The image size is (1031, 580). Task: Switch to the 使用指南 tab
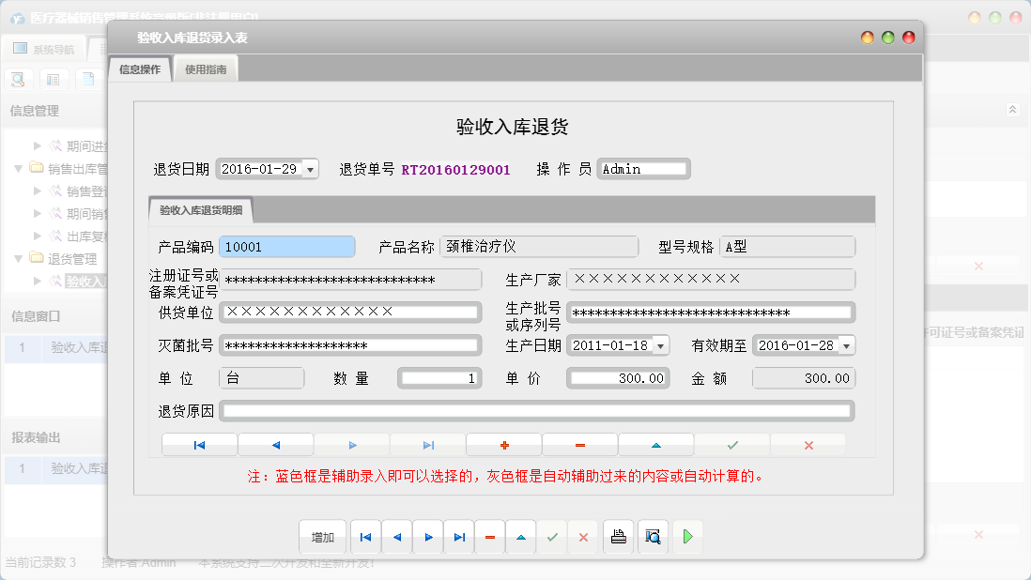[206, 68]
